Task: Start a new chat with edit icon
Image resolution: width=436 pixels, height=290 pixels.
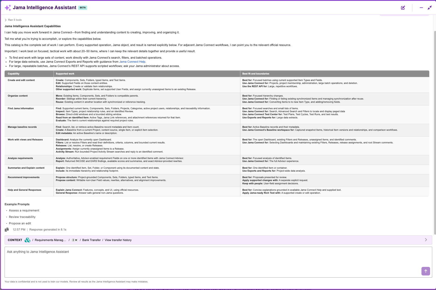Action: click(x=403, y=8)
